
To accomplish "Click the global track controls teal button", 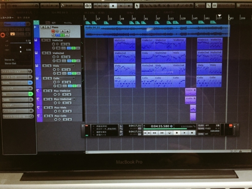I will [x=36, y=22].
